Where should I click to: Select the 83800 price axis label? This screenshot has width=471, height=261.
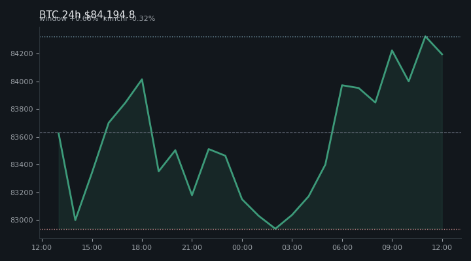click(22, 110)
